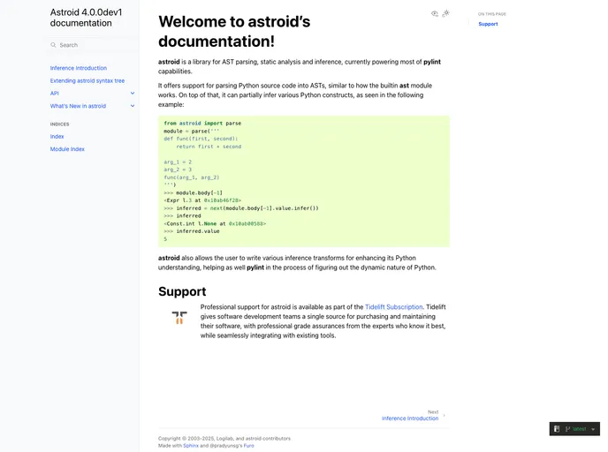This screenshot has width=608, height=452.
Task: Jump to Support in On This Page
Action: (x=488, y=24)
